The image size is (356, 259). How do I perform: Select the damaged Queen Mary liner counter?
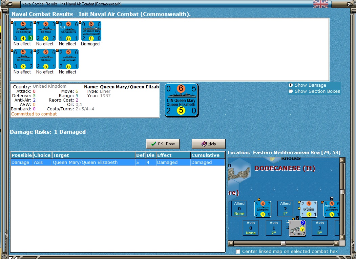point(91,31)
